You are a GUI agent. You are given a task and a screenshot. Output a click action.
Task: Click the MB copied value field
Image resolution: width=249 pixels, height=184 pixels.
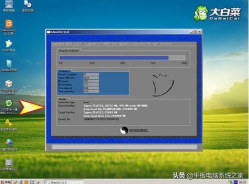click(x=91, y=81)
